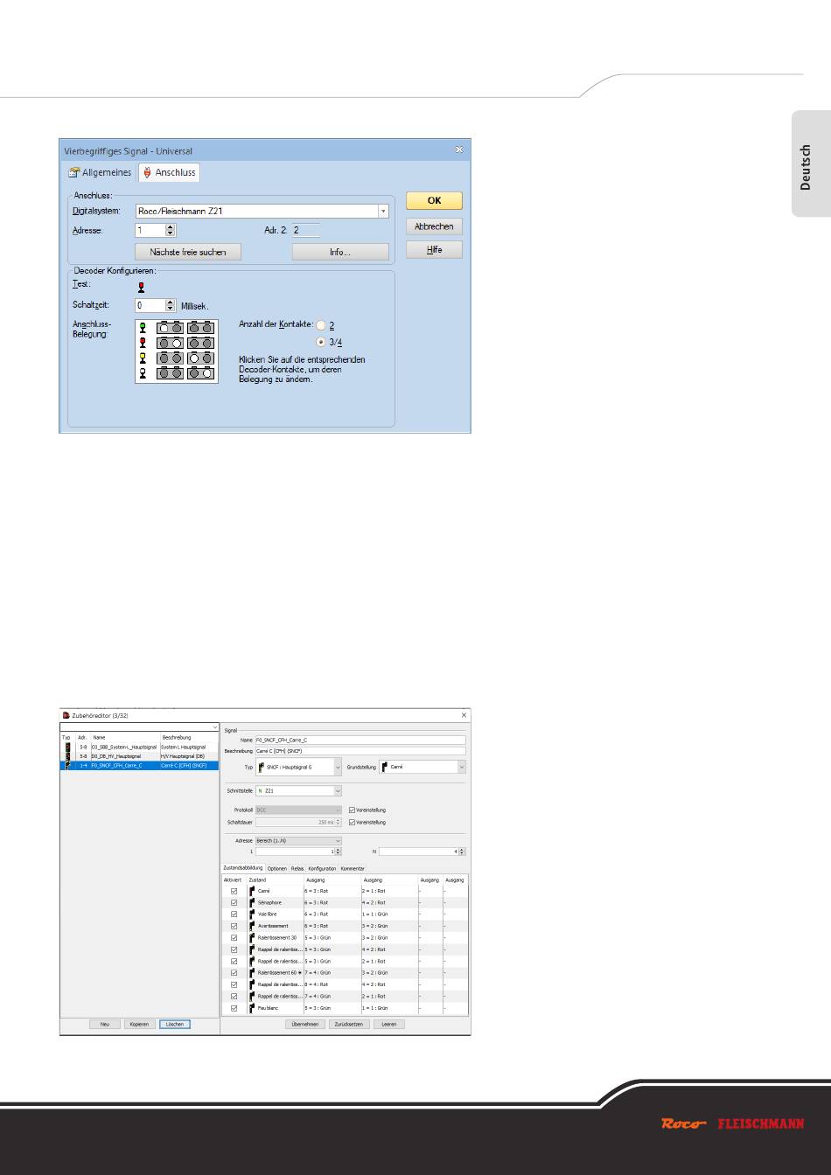Click the Übernehmen button

point(304,1024)
